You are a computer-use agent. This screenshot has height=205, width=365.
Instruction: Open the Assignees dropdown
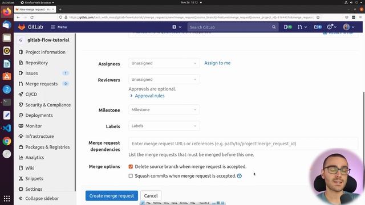(x=164, y=63)
